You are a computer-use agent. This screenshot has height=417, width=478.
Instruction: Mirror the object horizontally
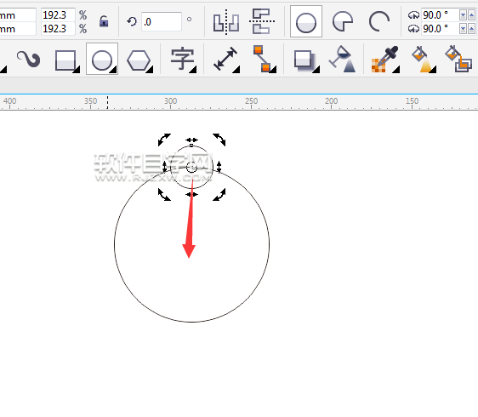tap(226, 22)
